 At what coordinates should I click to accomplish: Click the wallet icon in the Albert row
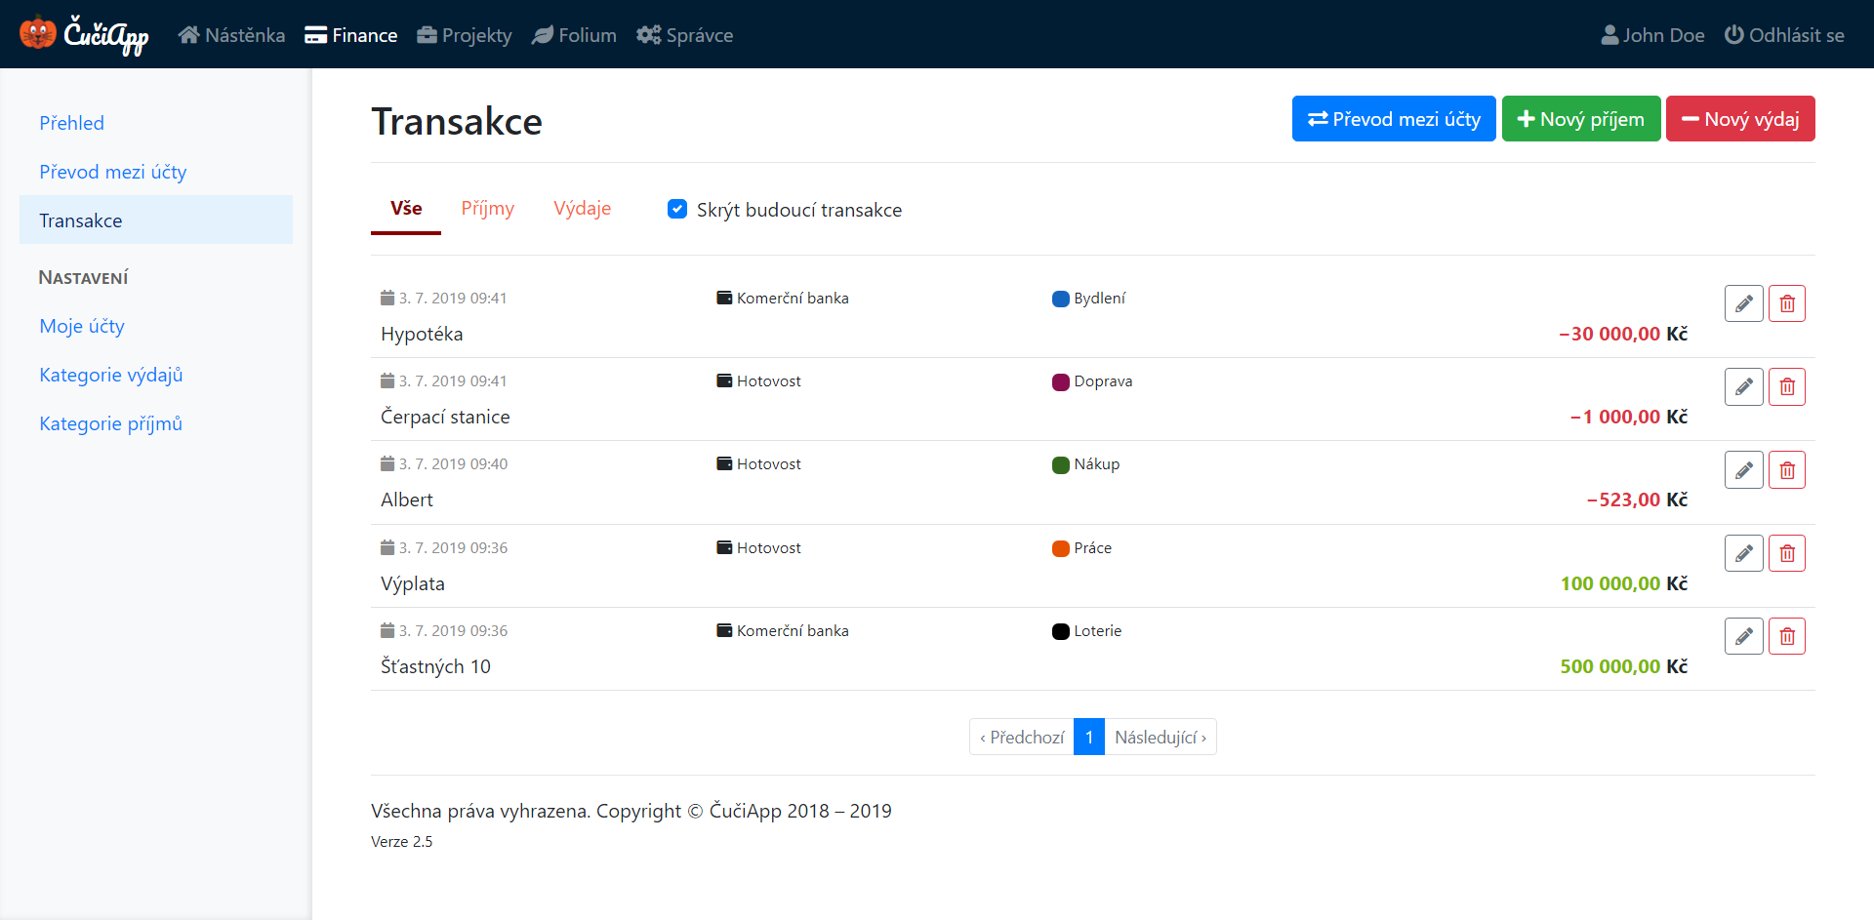pos(724,463)
